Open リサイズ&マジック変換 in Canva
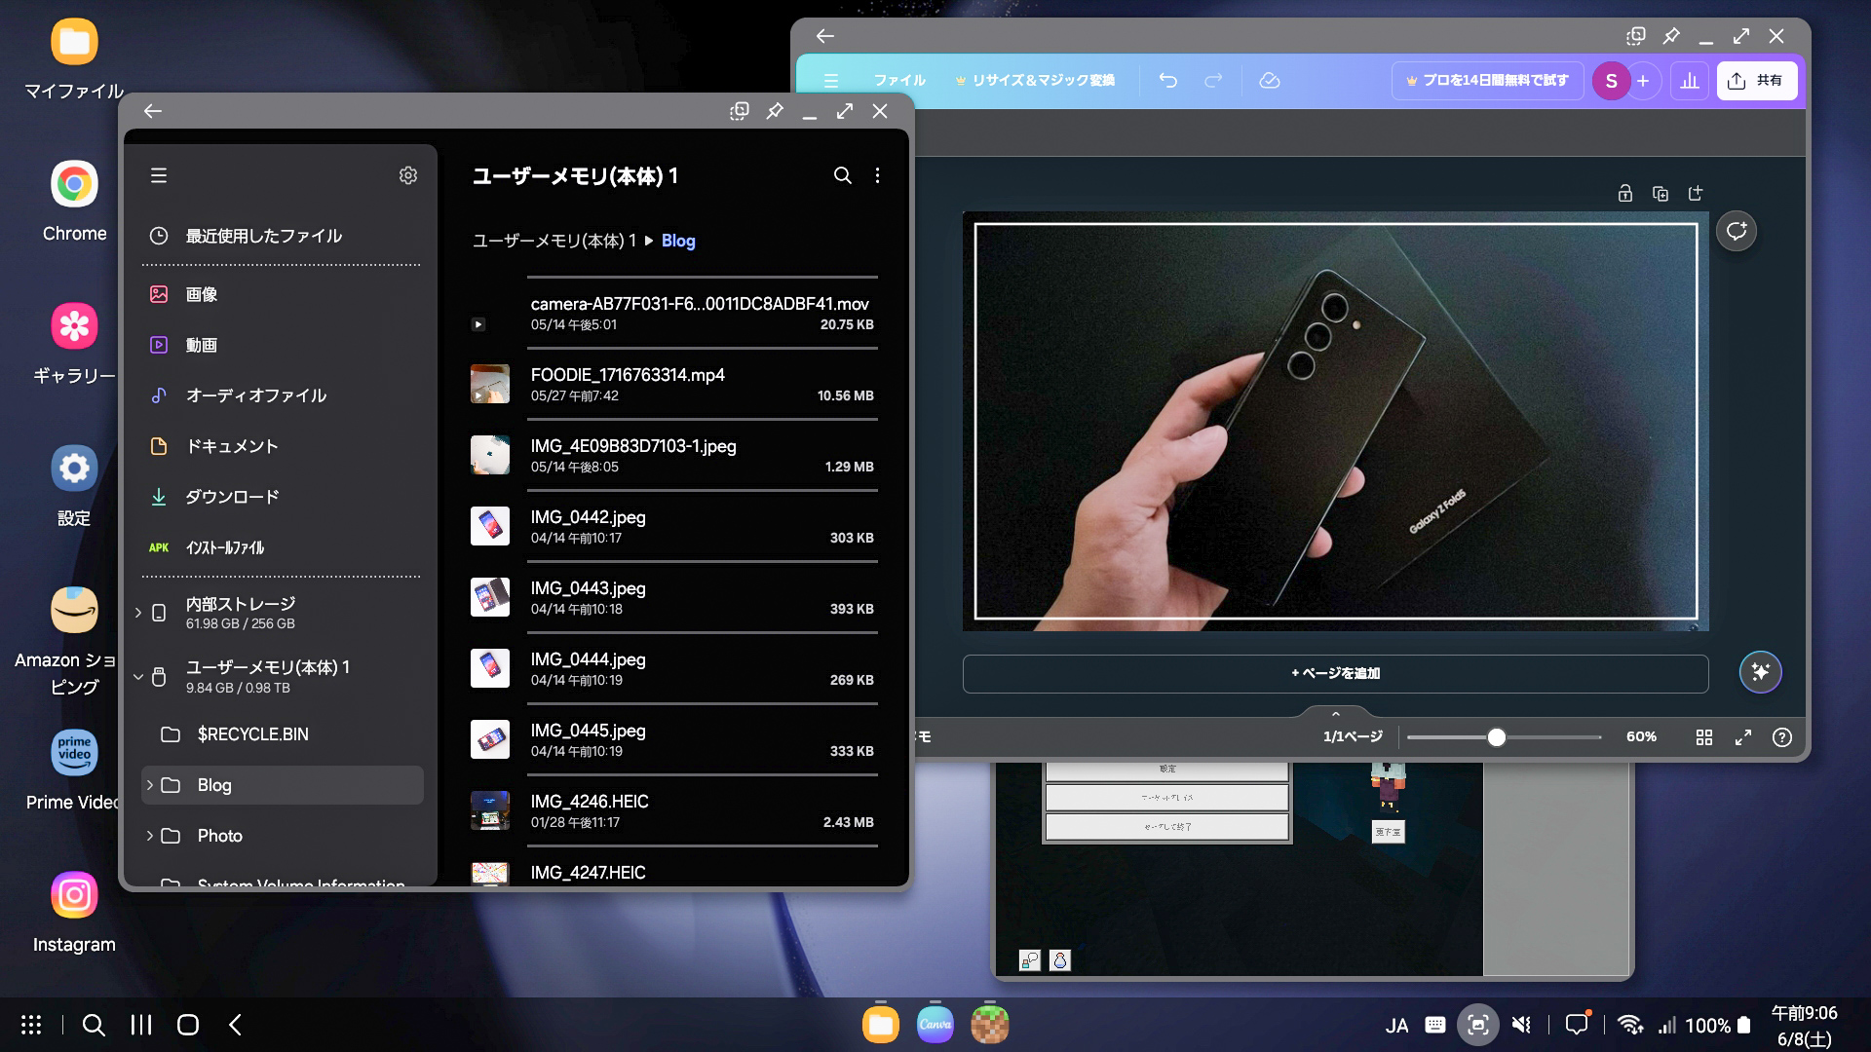This screenshot has height=1052, width=1871. (x=1035, y=81)
